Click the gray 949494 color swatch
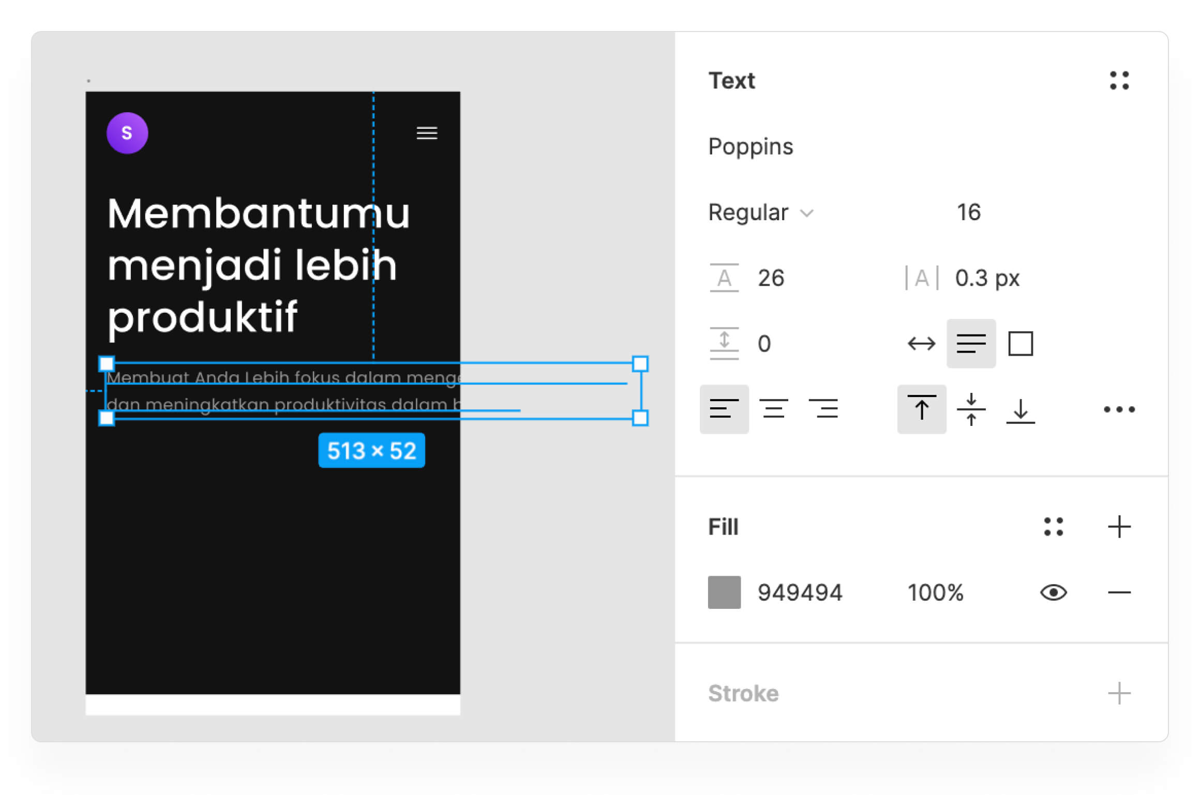1200x795 pixels. click(724, 592)
